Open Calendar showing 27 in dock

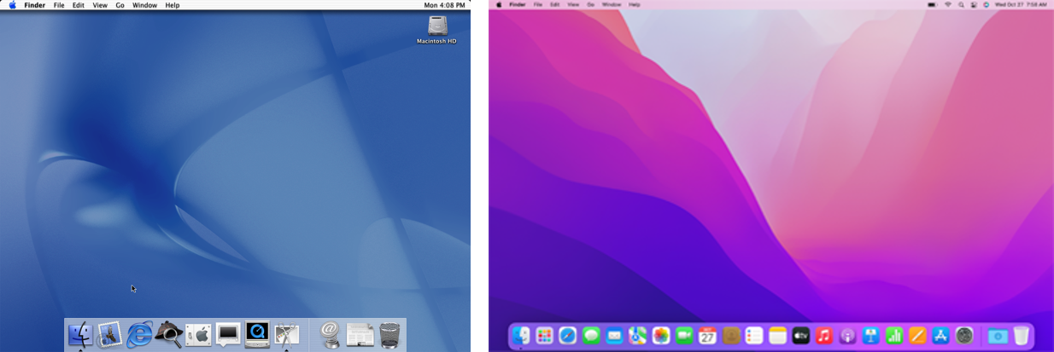click(x=707, y=336)
